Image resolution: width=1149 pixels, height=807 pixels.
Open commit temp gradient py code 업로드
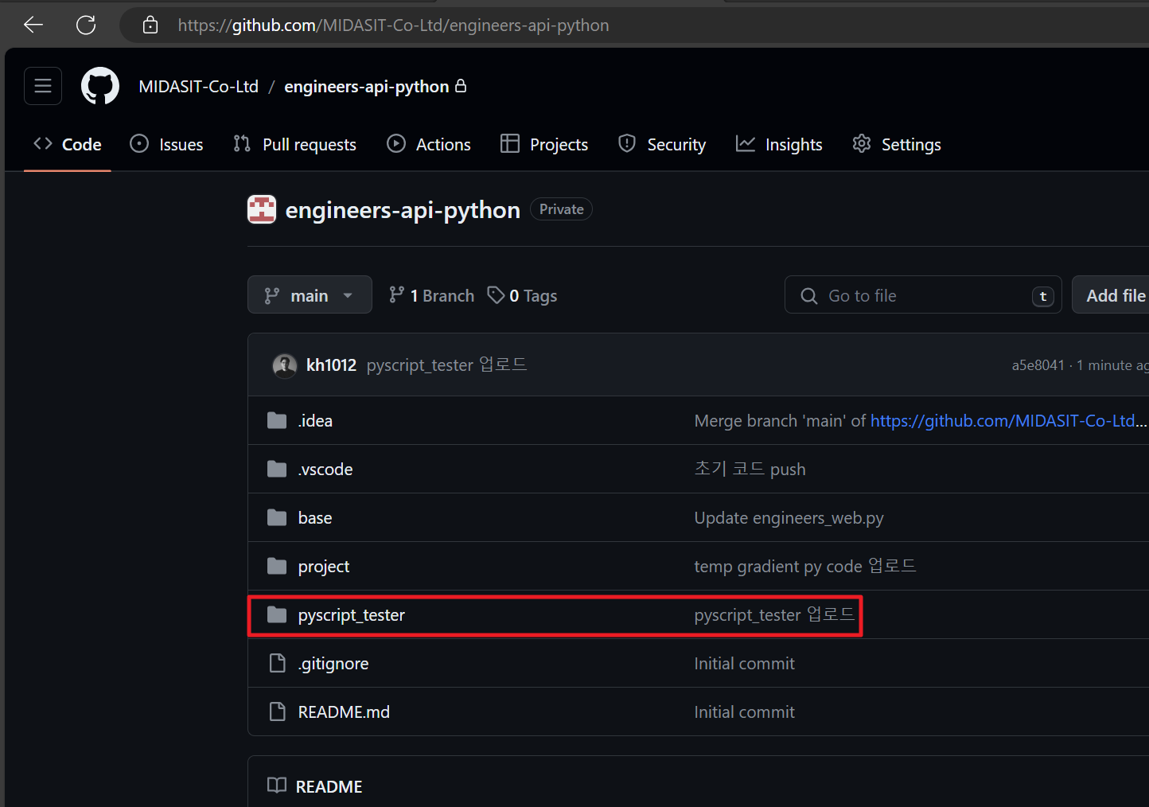point(805,566)
